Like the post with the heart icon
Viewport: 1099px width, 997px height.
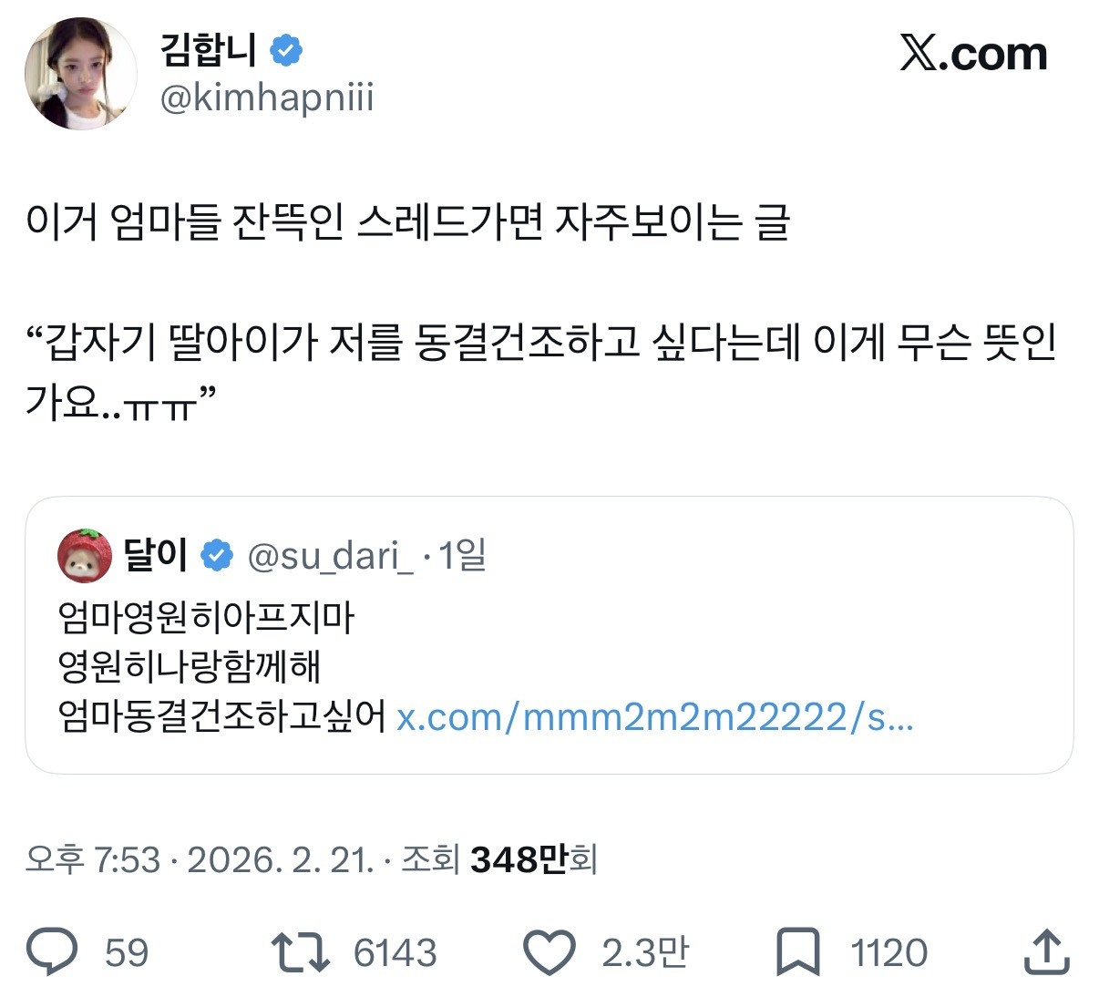coord(549,952)
